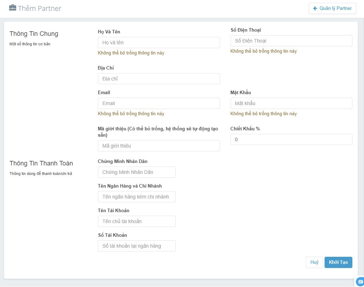The width and height of the screenshot is (364, 287).
Task: Click the Chứng Minh Nhân Dân field
Action: tap(137, 172)
